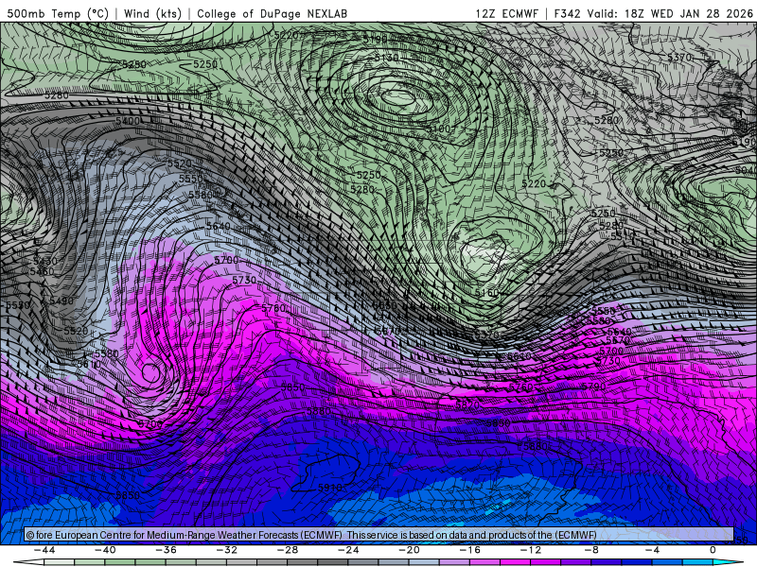The height and width of the screenshot is (567, 757).
Task: Click the 5820 contour label
Action: pyautogui.click(x=467, y=405)
